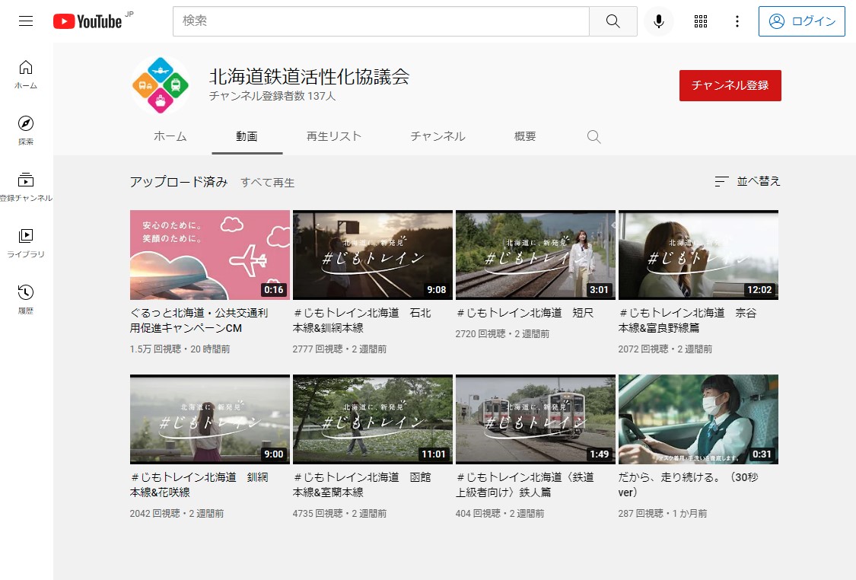The height and width of the screenshot is (580, 856).
Task: Open Subscriptions (登録チャンネル) in sidebar
Action: [x=26, y=187]
